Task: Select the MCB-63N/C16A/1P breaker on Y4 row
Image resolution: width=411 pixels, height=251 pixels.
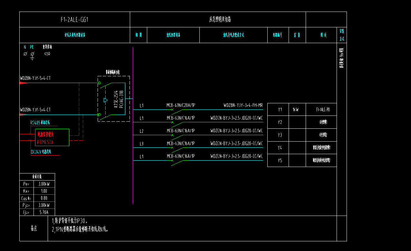Action: click(x=181, y=144)
